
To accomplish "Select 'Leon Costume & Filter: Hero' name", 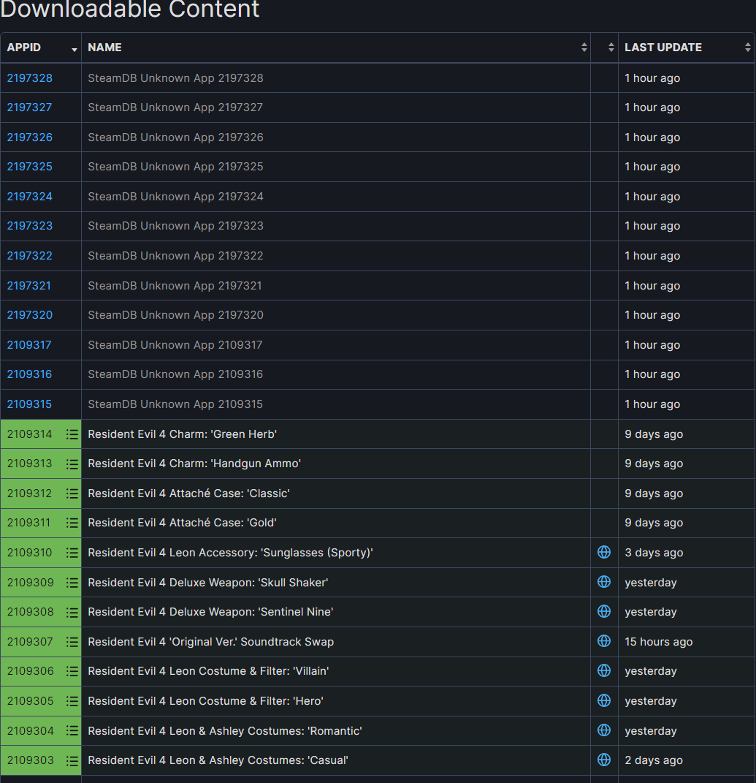I will point(205,701).
